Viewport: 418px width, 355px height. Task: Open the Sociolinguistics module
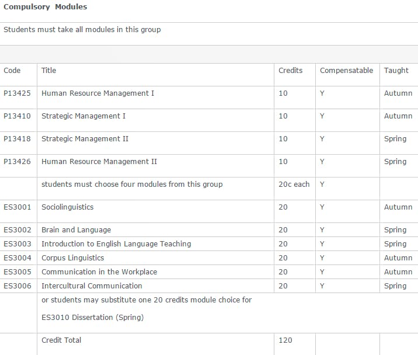tap(67, 207)
